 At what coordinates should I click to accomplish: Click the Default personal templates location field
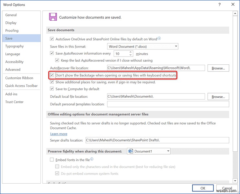(x=168, y=104)
